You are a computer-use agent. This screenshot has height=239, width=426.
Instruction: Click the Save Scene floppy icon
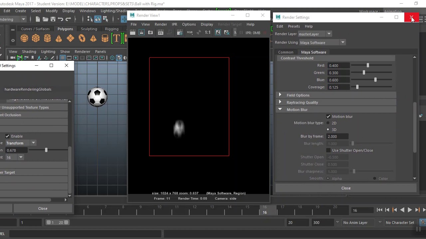pos(53,19)
